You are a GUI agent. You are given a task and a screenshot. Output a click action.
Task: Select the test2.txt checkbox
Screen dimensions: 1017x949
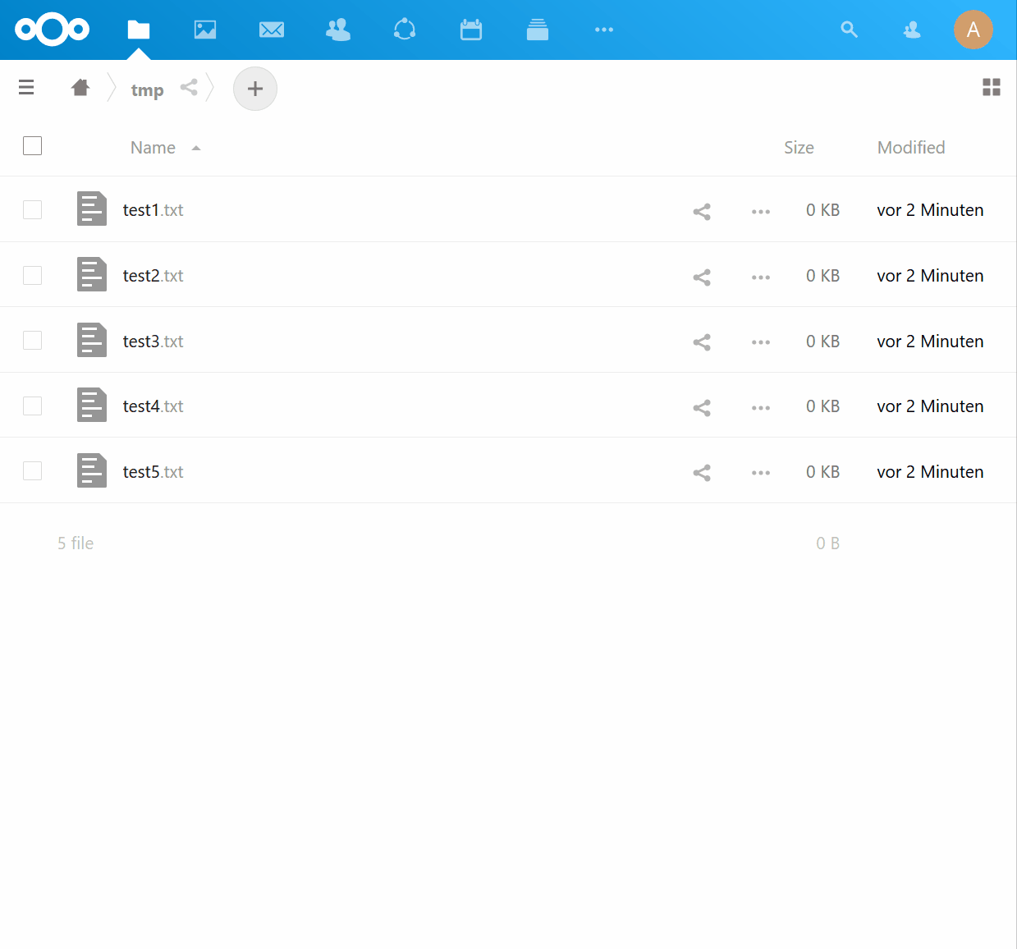(33, 275)
